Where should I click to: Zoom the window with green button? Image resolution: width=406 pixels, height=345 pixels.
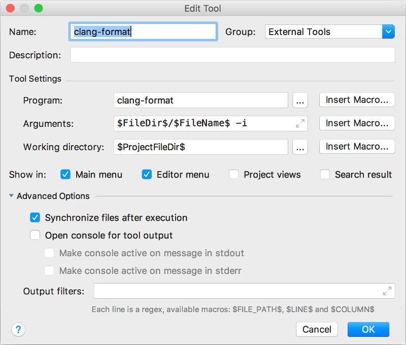(x=39, y=8)
